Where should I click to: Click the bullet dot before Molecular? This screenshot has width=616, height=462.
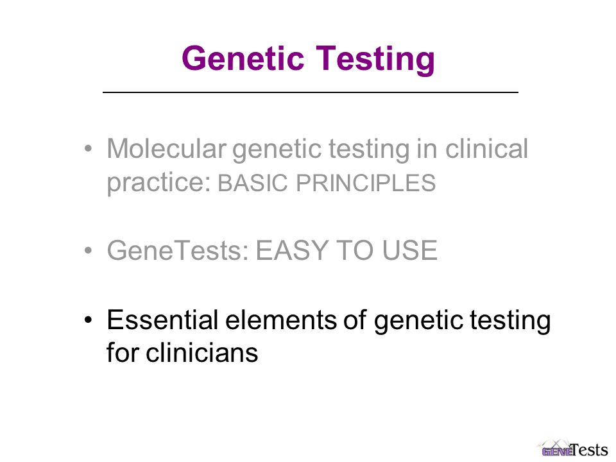(88, 150)
